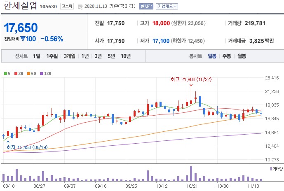Click the purple 120-day moving average swatch

click(x=42, y=73)
